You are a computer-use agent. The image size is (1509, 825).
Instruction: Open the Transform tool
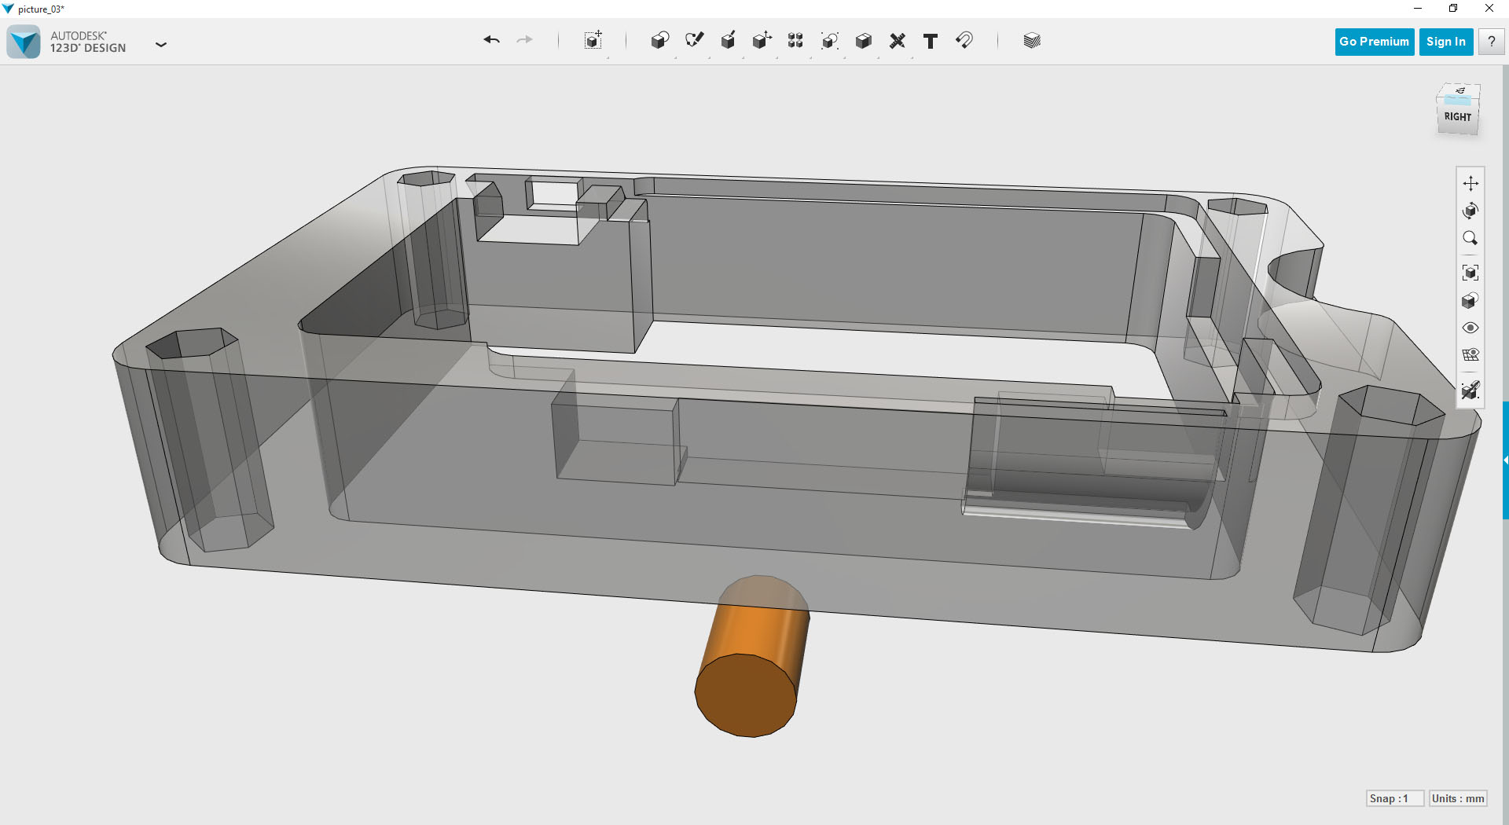[593, 41]
